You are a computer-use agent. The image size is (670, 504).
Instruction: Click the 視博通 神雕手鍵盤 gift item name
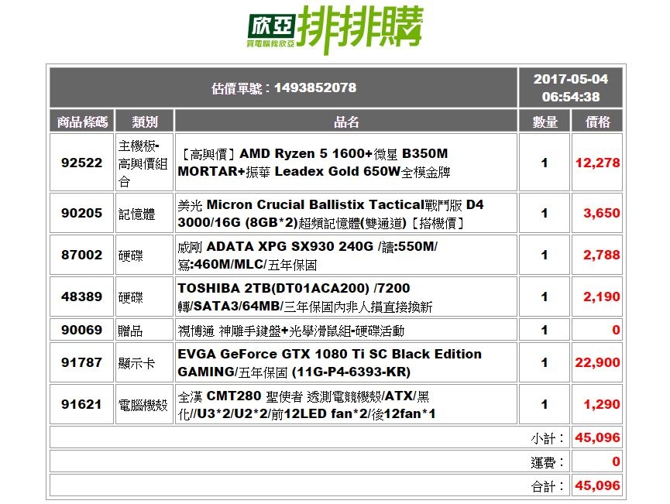291,331
